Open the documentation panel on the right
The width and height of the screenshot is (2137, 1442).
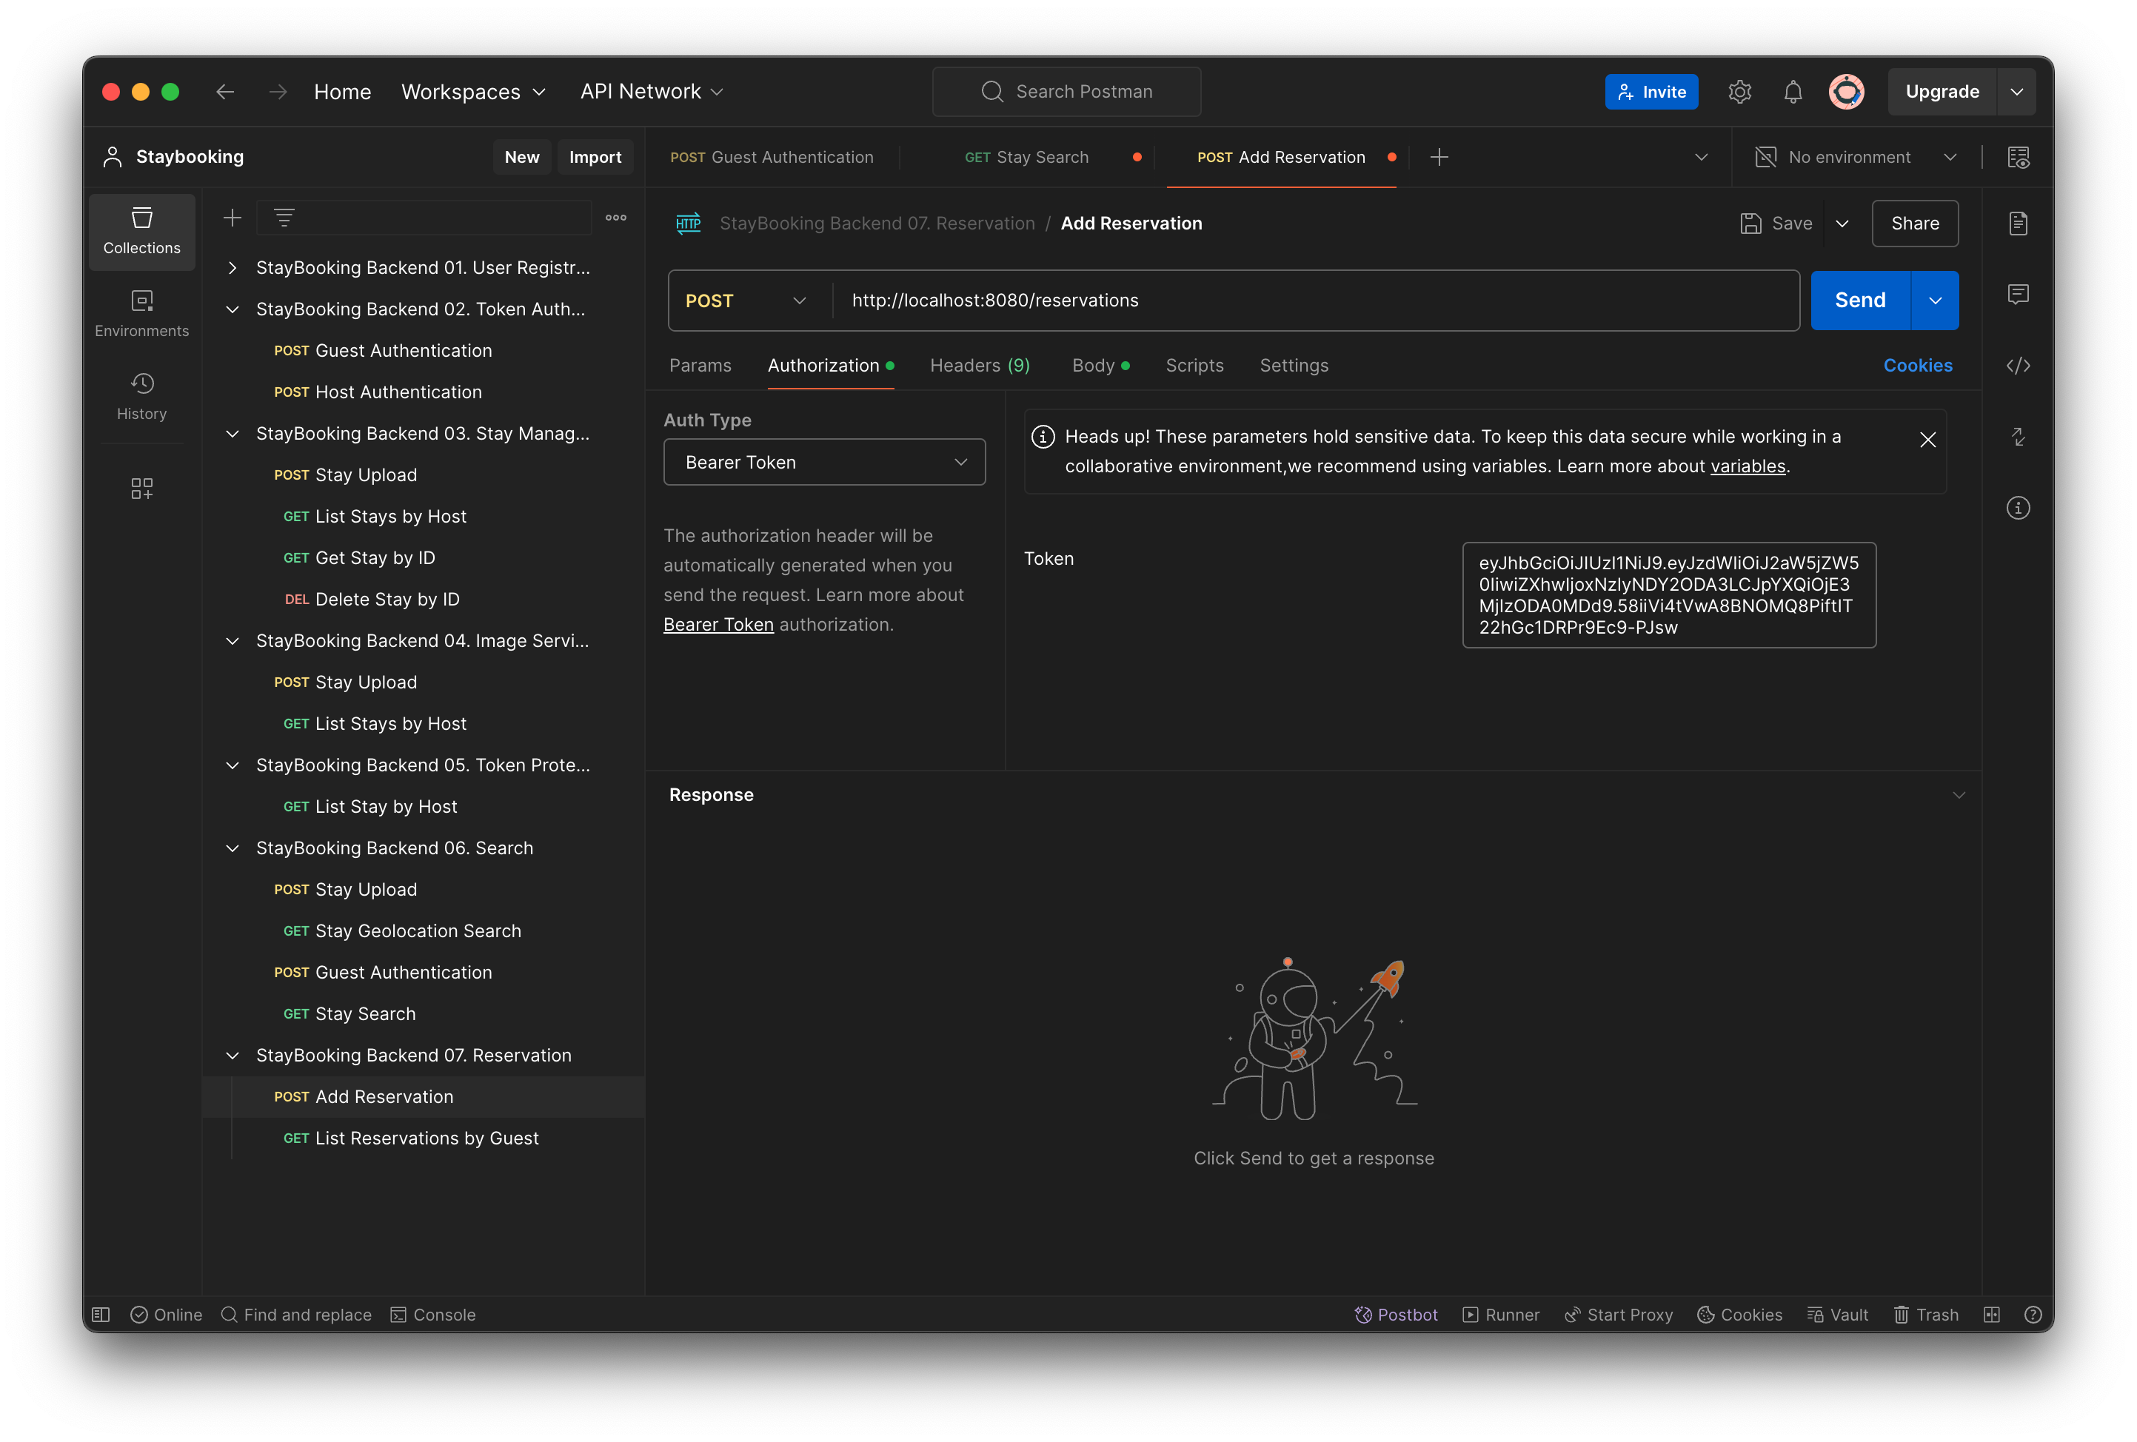click(x=2019, y=222)
